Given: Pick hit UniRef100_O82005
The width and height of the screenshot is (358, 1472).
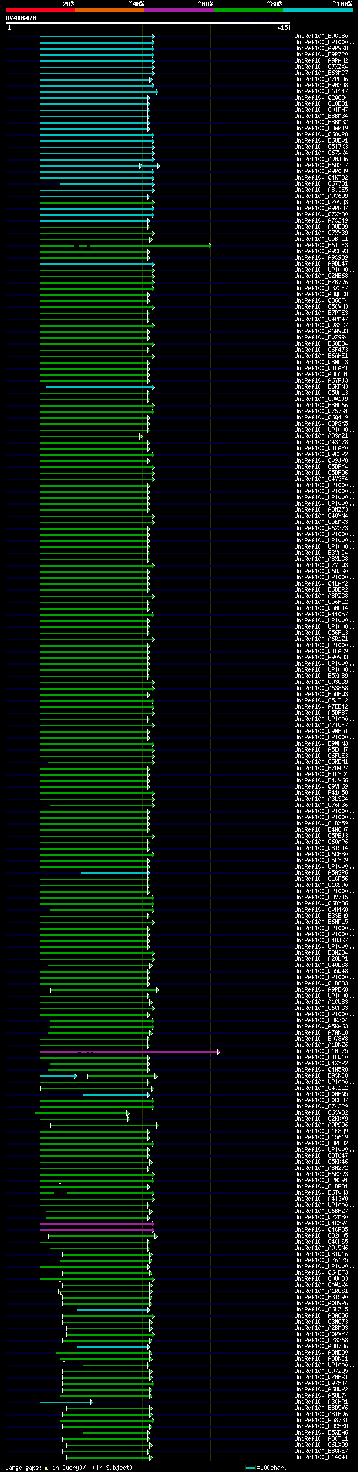Looking at the screenshot, I should click(321, 1236).
